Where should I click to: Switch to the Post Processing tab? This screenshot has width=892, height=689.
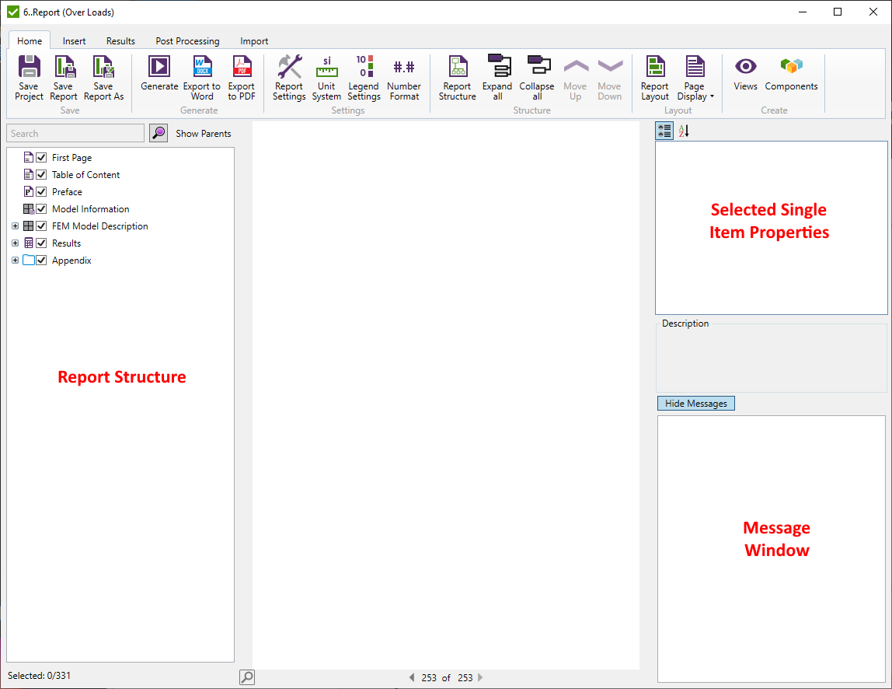(x=187, y=41)
